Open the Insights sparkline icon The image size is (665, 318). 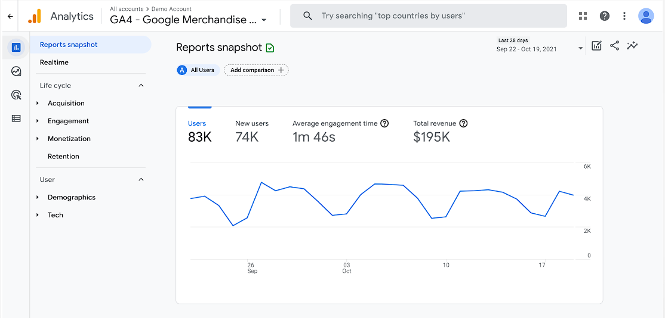click(x=632, y=45)
